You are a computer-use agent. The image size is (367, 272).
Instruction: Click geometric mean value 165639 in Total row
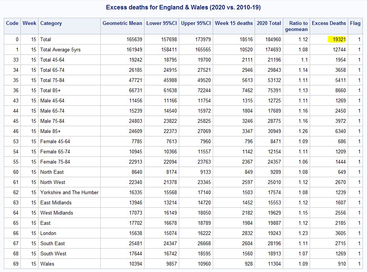pyautogui.click(x=134, y=39)
